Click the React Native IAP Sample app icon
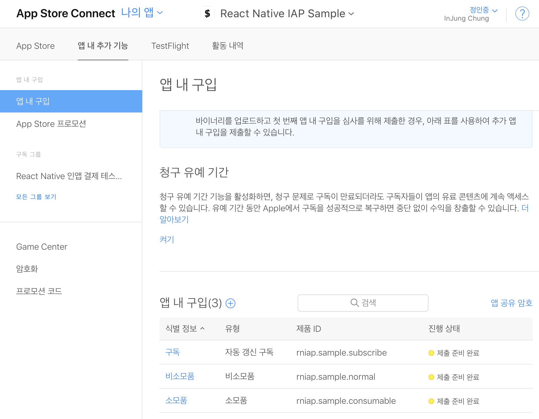The image size is (539, 419). 208,13
